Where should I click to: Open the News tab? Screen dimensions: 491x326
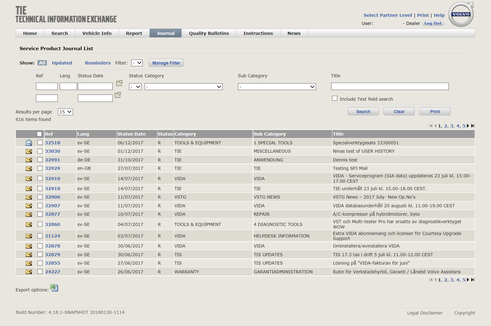pos(294,33)
